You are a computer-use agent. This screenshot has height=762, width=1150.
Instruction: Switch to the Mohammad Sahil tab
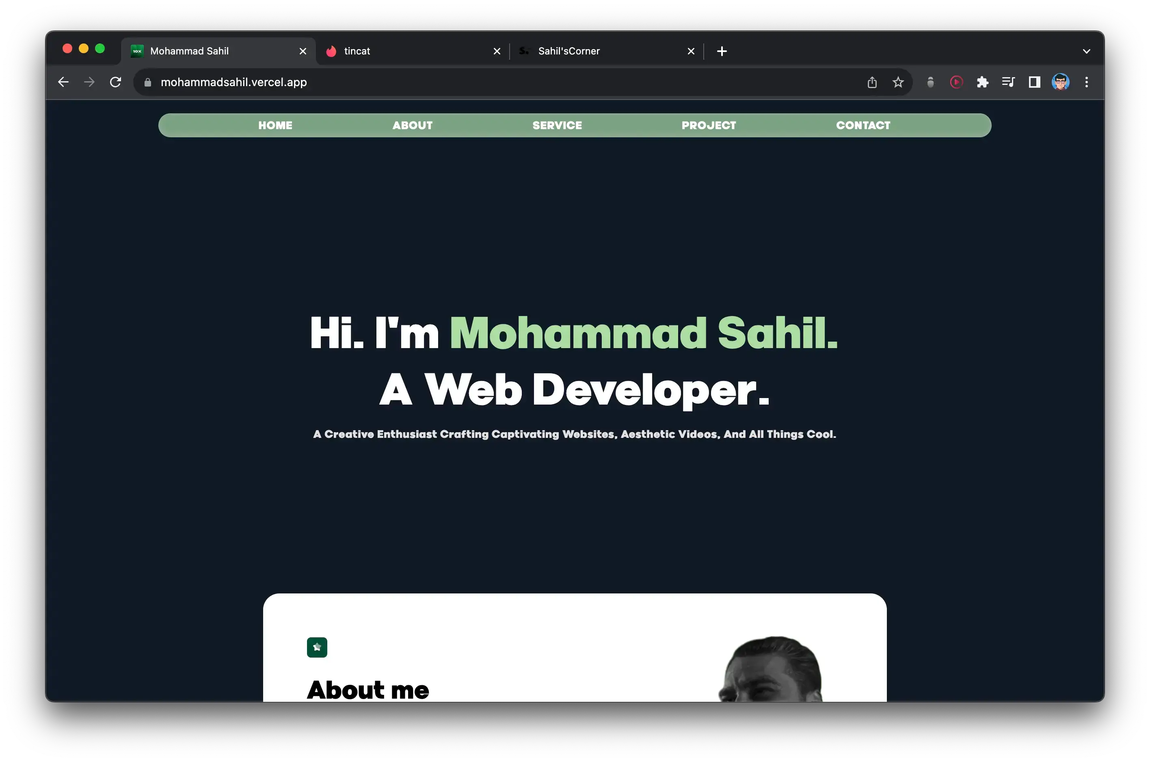[218, 51]
